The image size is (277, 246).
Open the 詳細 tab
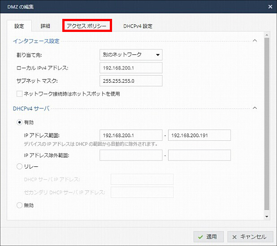[x=45, y=26]
